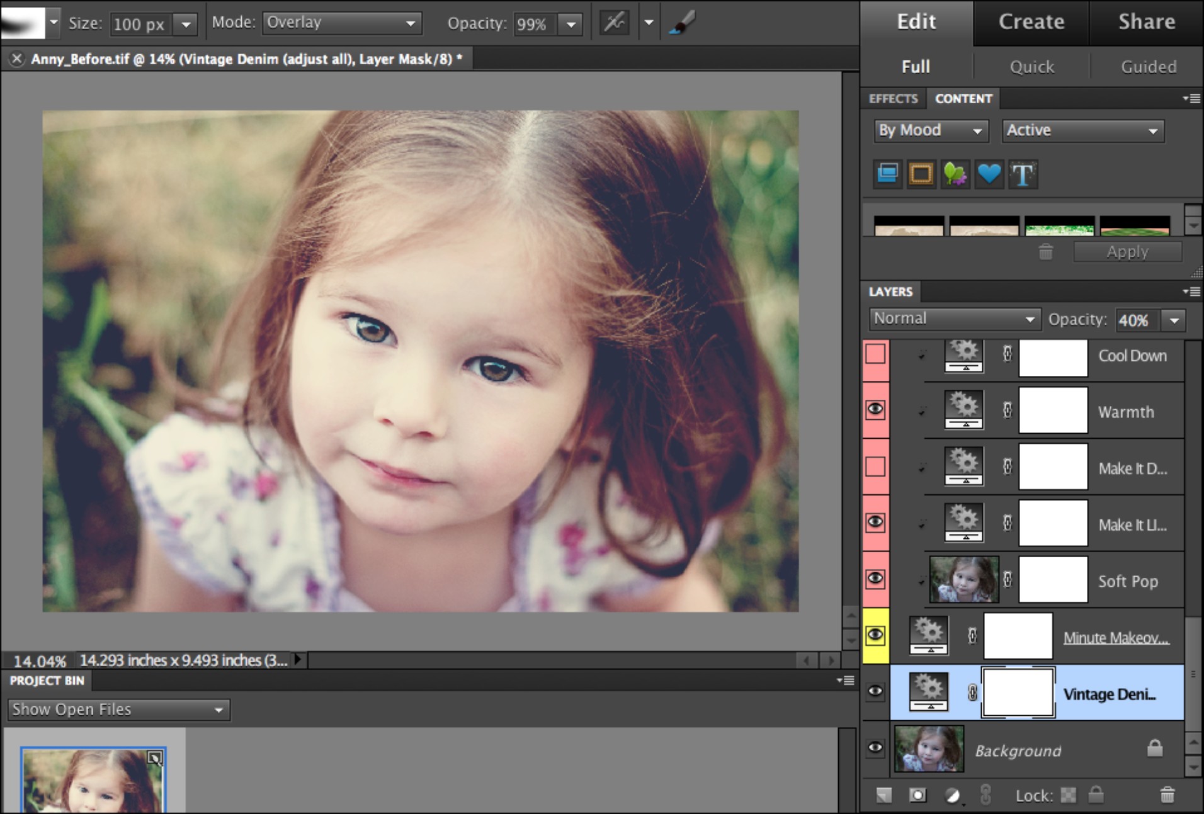The image size is (1204, 814).
Task: Select the Minute Makeover layer name
Action: click(x=1116, y=638)
